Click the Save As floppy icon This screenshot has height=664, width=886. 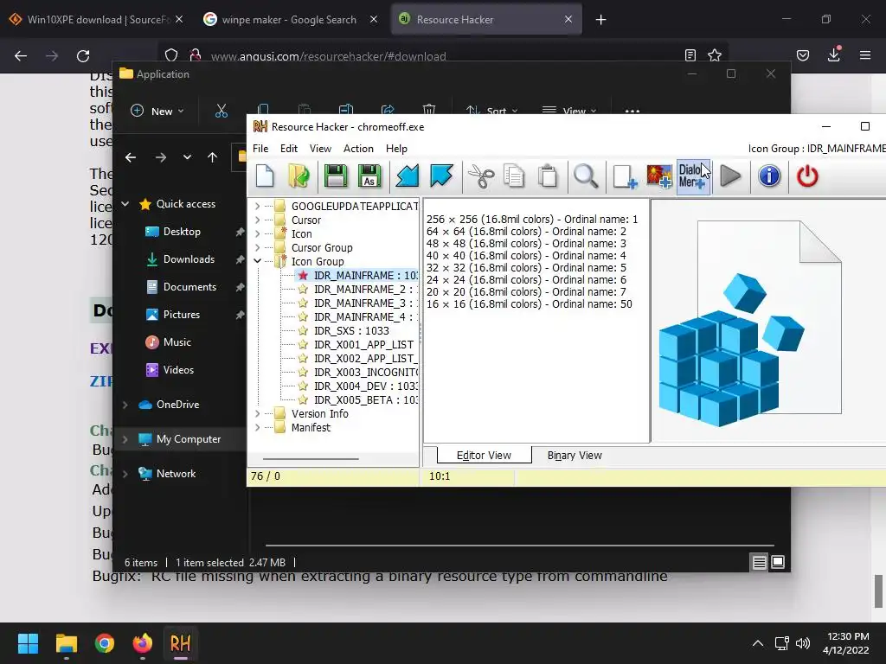coord(369,176)
